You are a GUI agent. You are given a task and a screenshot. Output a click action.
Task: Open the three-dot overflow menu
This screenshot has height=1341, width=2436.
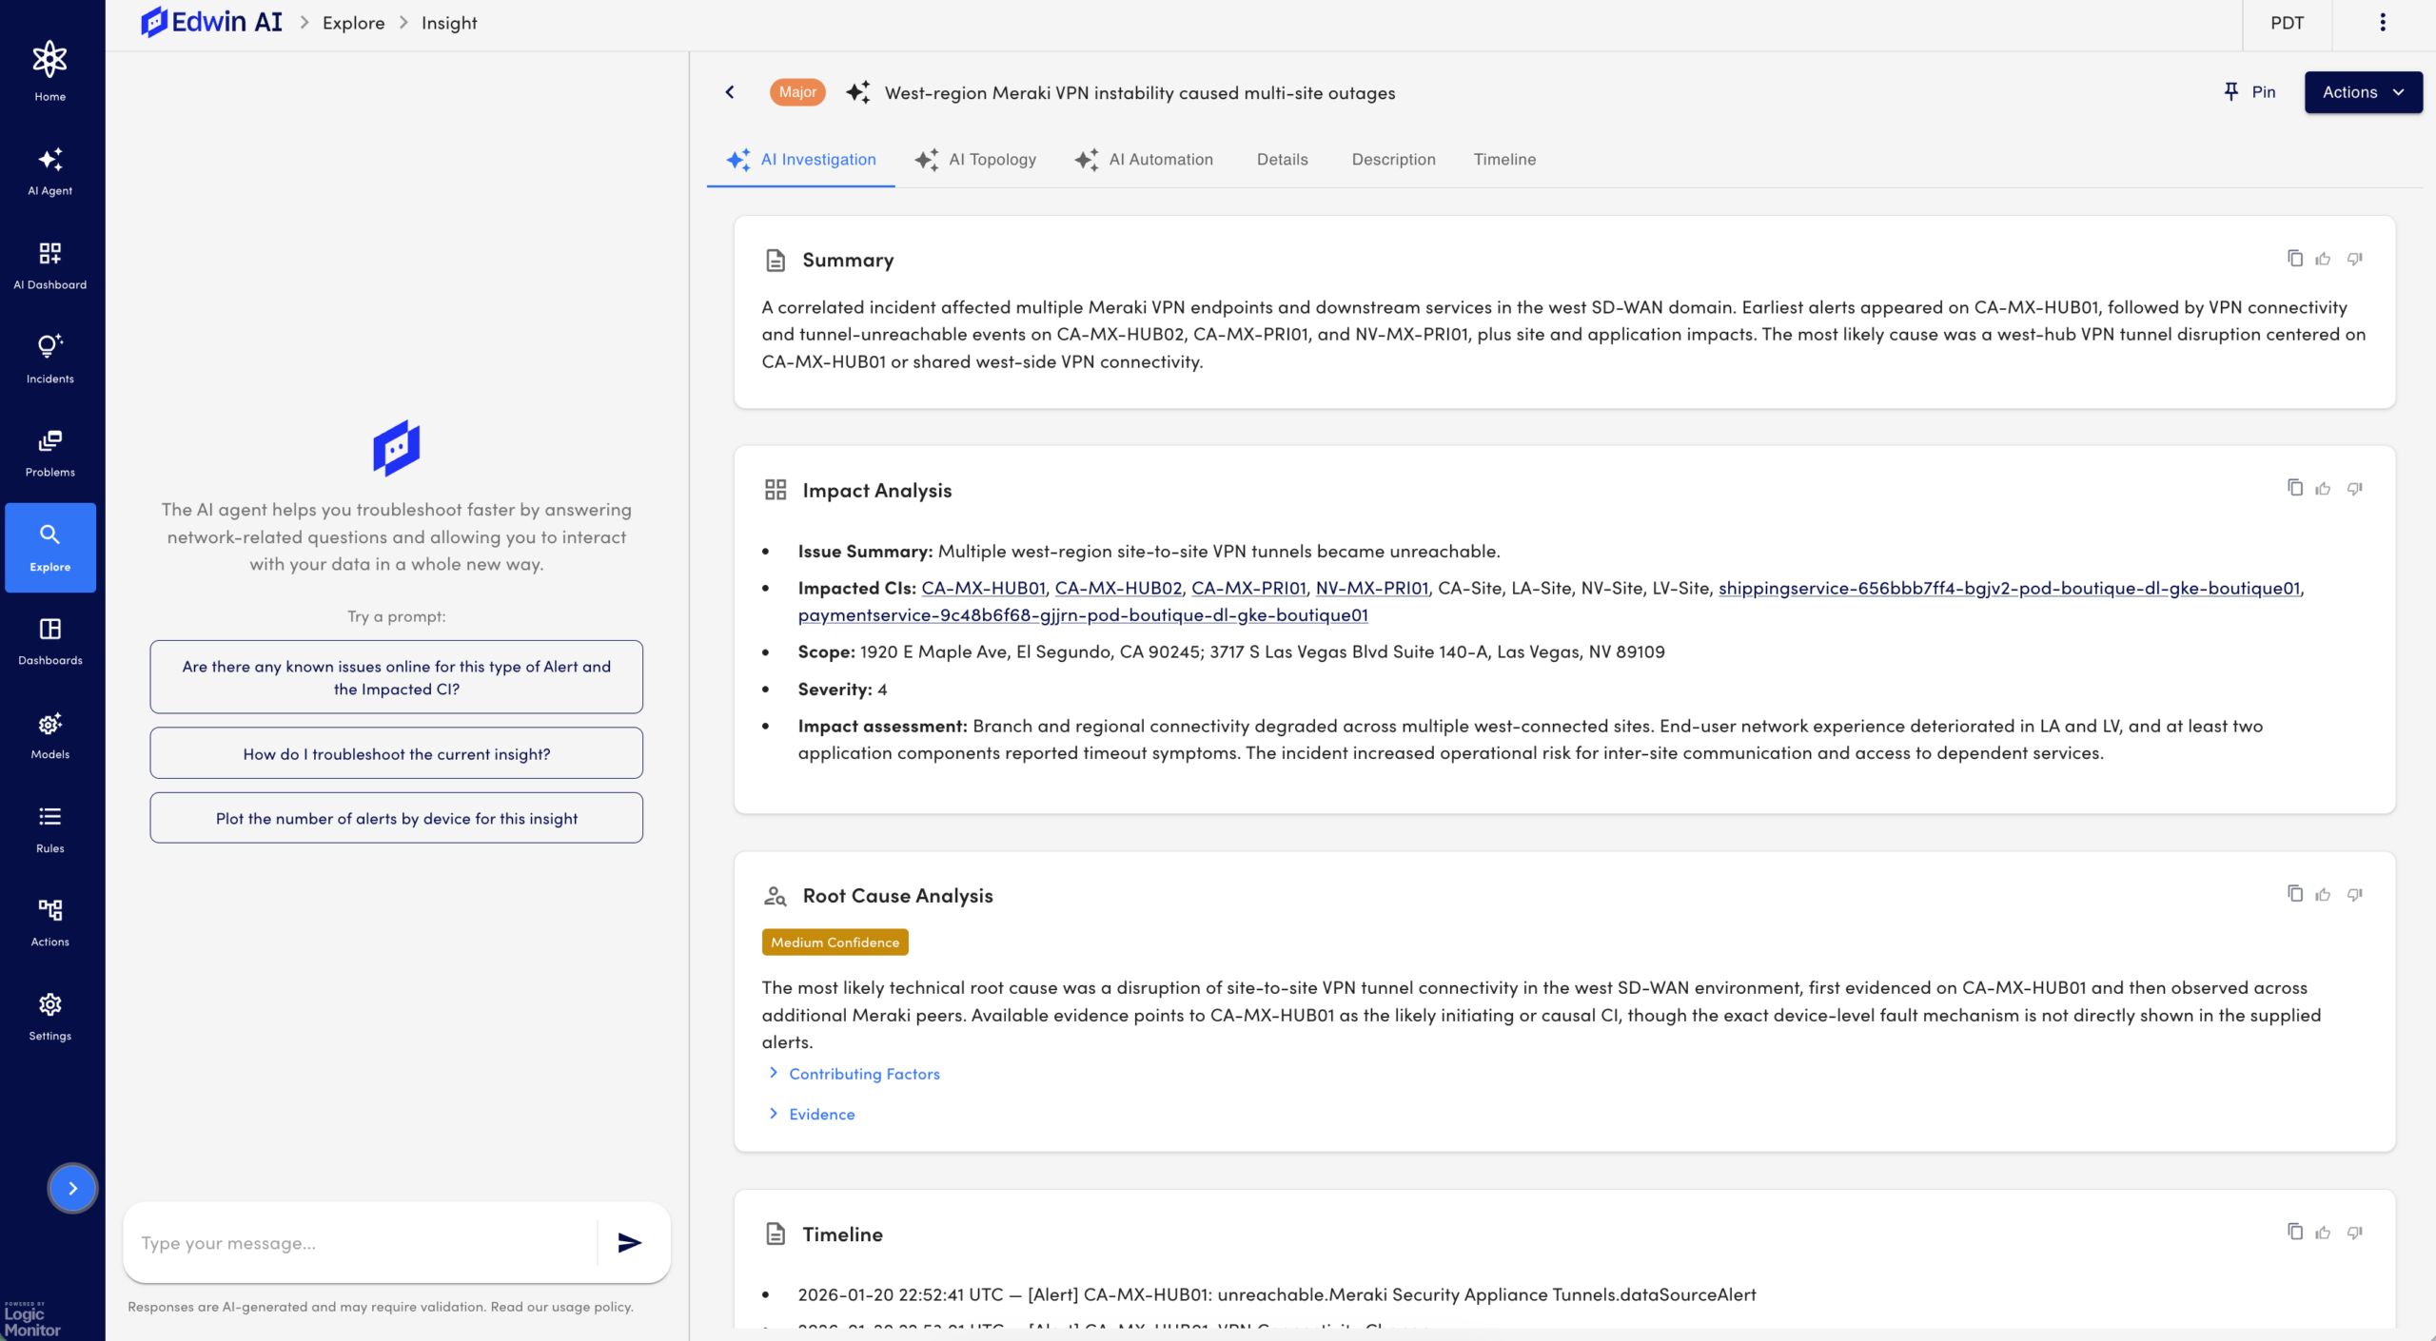point(2383,23)
